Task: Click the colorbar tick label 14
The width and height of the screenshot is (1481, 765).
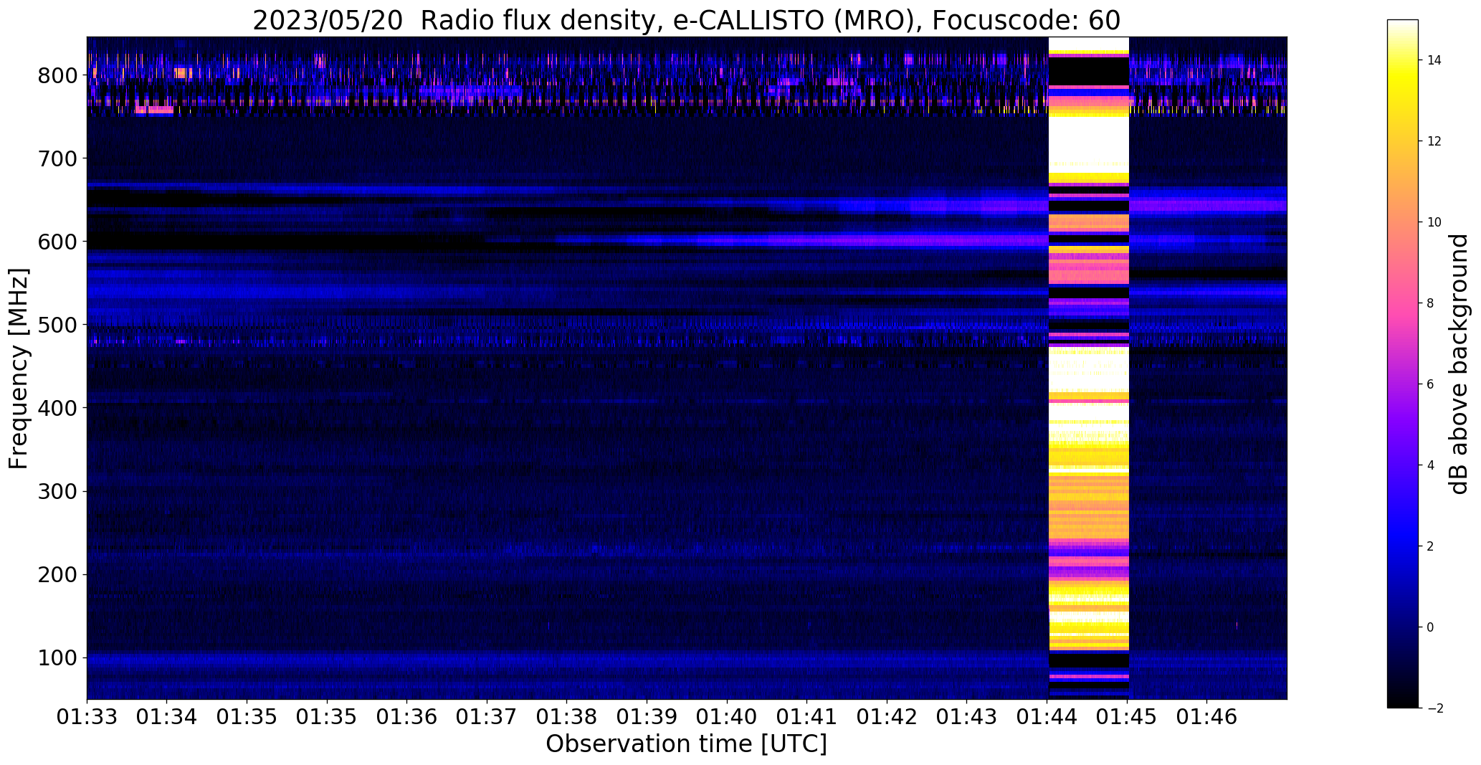Action: pos(1434,60)
